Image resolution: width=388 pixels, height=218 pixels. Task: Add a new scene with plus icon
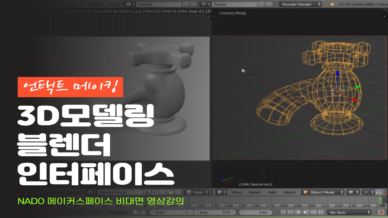coord(262,4)
